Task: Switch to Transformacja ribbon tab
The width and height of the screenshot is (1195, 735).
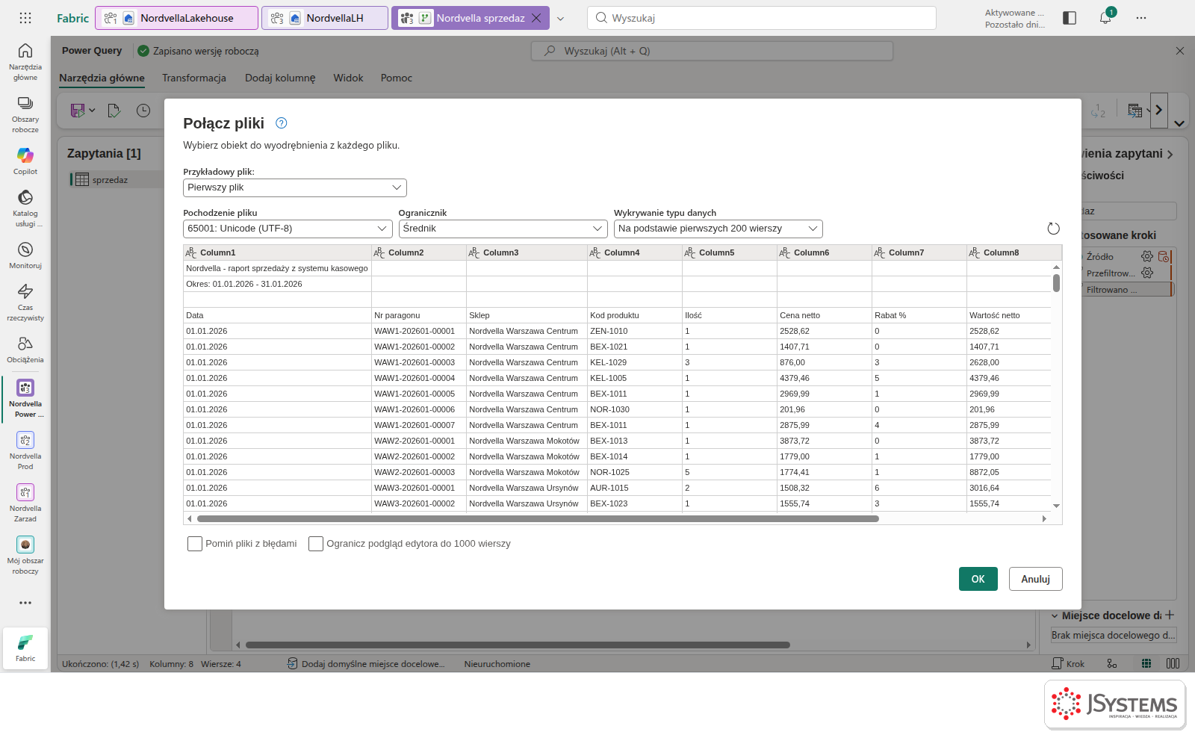Action: pyautogui.click(x=194, y=78)
